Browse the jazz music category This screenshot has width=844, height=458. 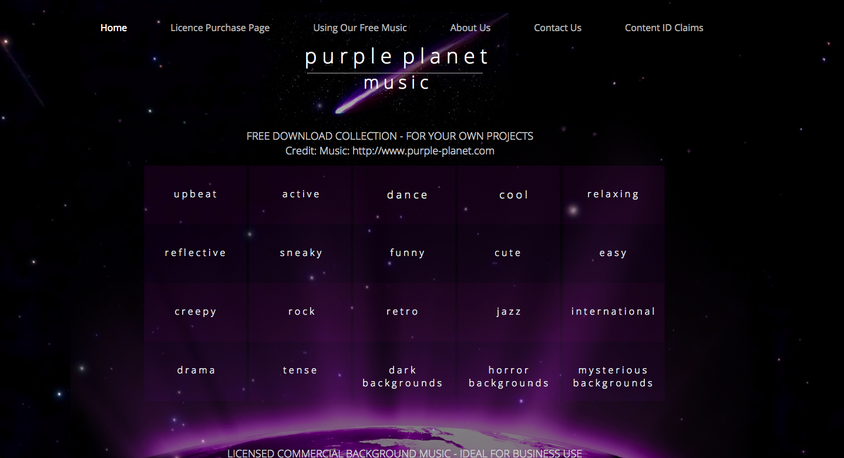(509, 312)
